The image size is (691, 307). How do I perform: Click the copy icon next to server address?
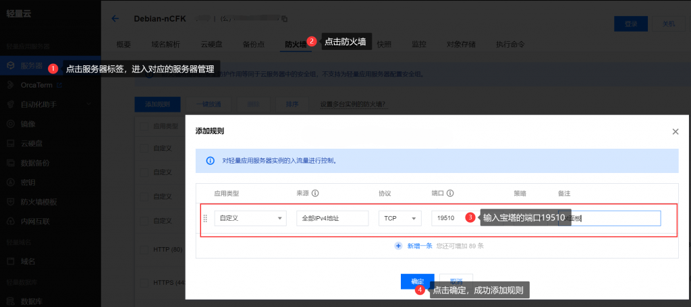pos(284,19)
